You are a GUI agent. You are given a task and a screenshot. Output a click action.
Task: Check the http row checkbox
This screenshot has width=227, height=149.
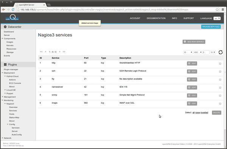220,64
